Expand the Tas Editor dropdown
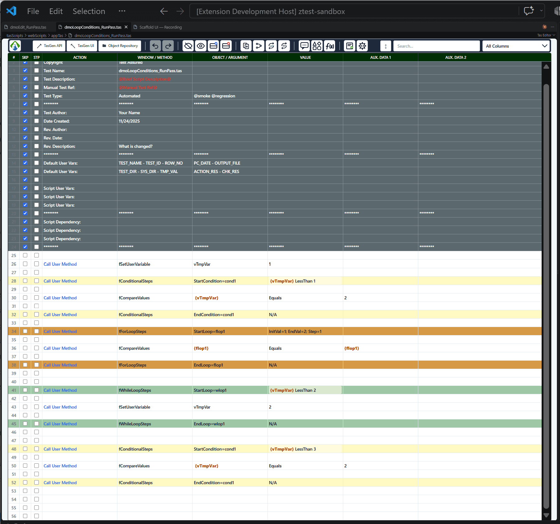 [x=546, y=35]
